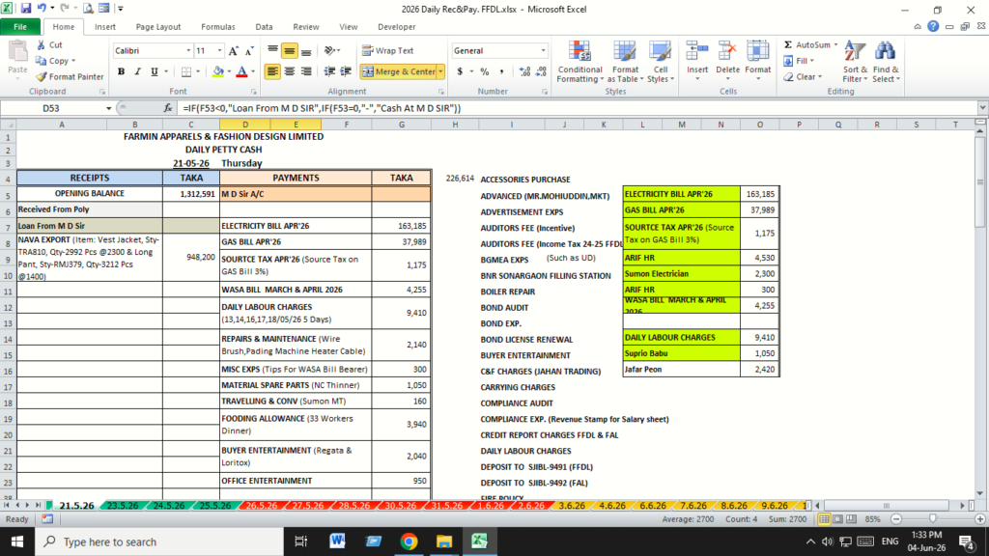Switch to Data tab
The image size is (989, 556).
click(264, 27)
